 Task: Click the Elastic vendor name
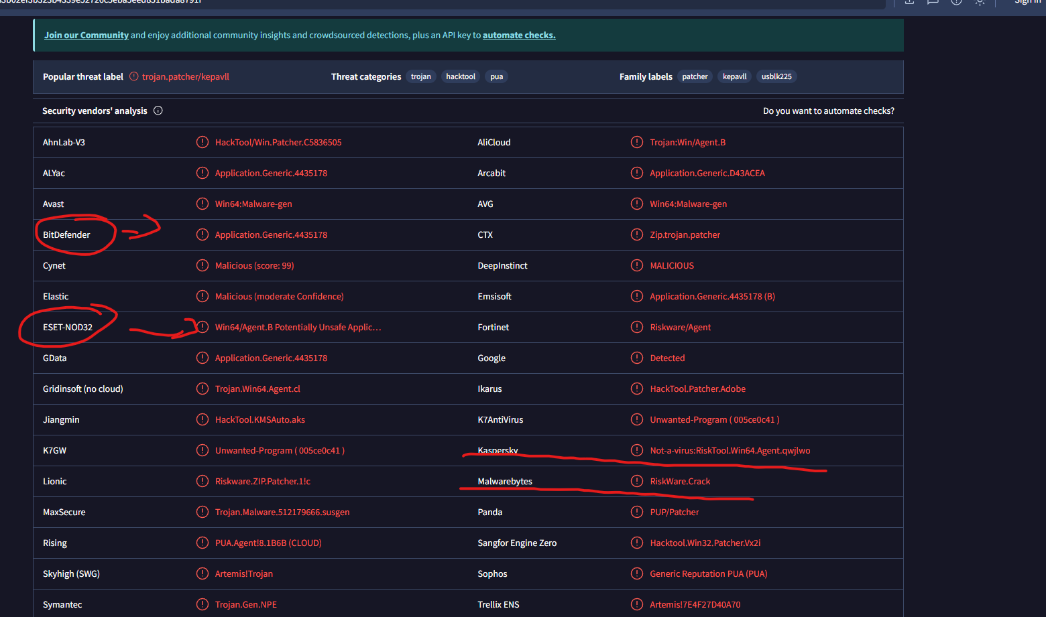point(56,296)
